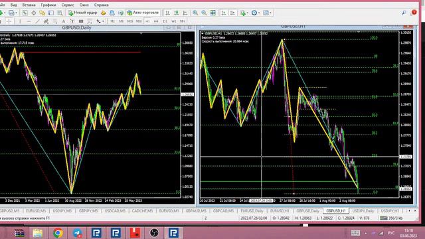
Task: Switch timeframe to M5
Action: point(121,21)
